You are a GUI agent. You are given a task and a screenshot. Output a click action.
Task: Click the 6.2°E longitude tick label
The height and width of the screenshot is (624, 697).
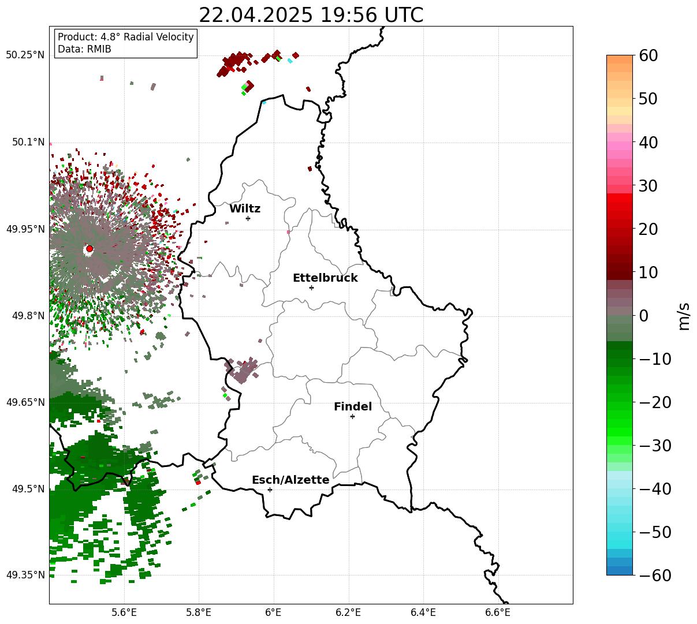(x=348, y=613)
